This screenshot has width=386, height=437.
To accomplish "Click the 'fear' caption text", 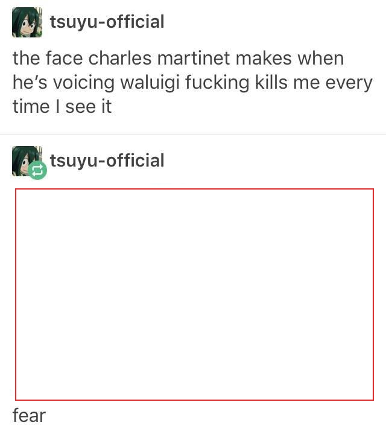I will point(29,415).
